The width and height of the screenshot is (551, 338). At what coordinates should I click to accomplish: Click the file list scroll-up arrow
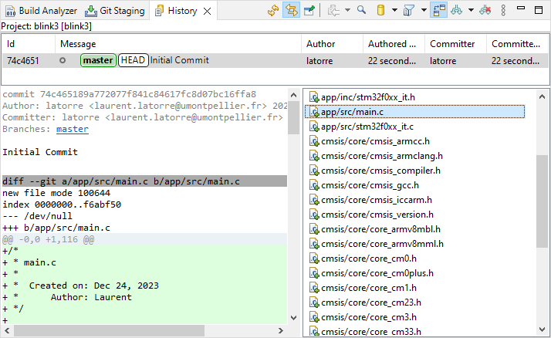[542, 96]
